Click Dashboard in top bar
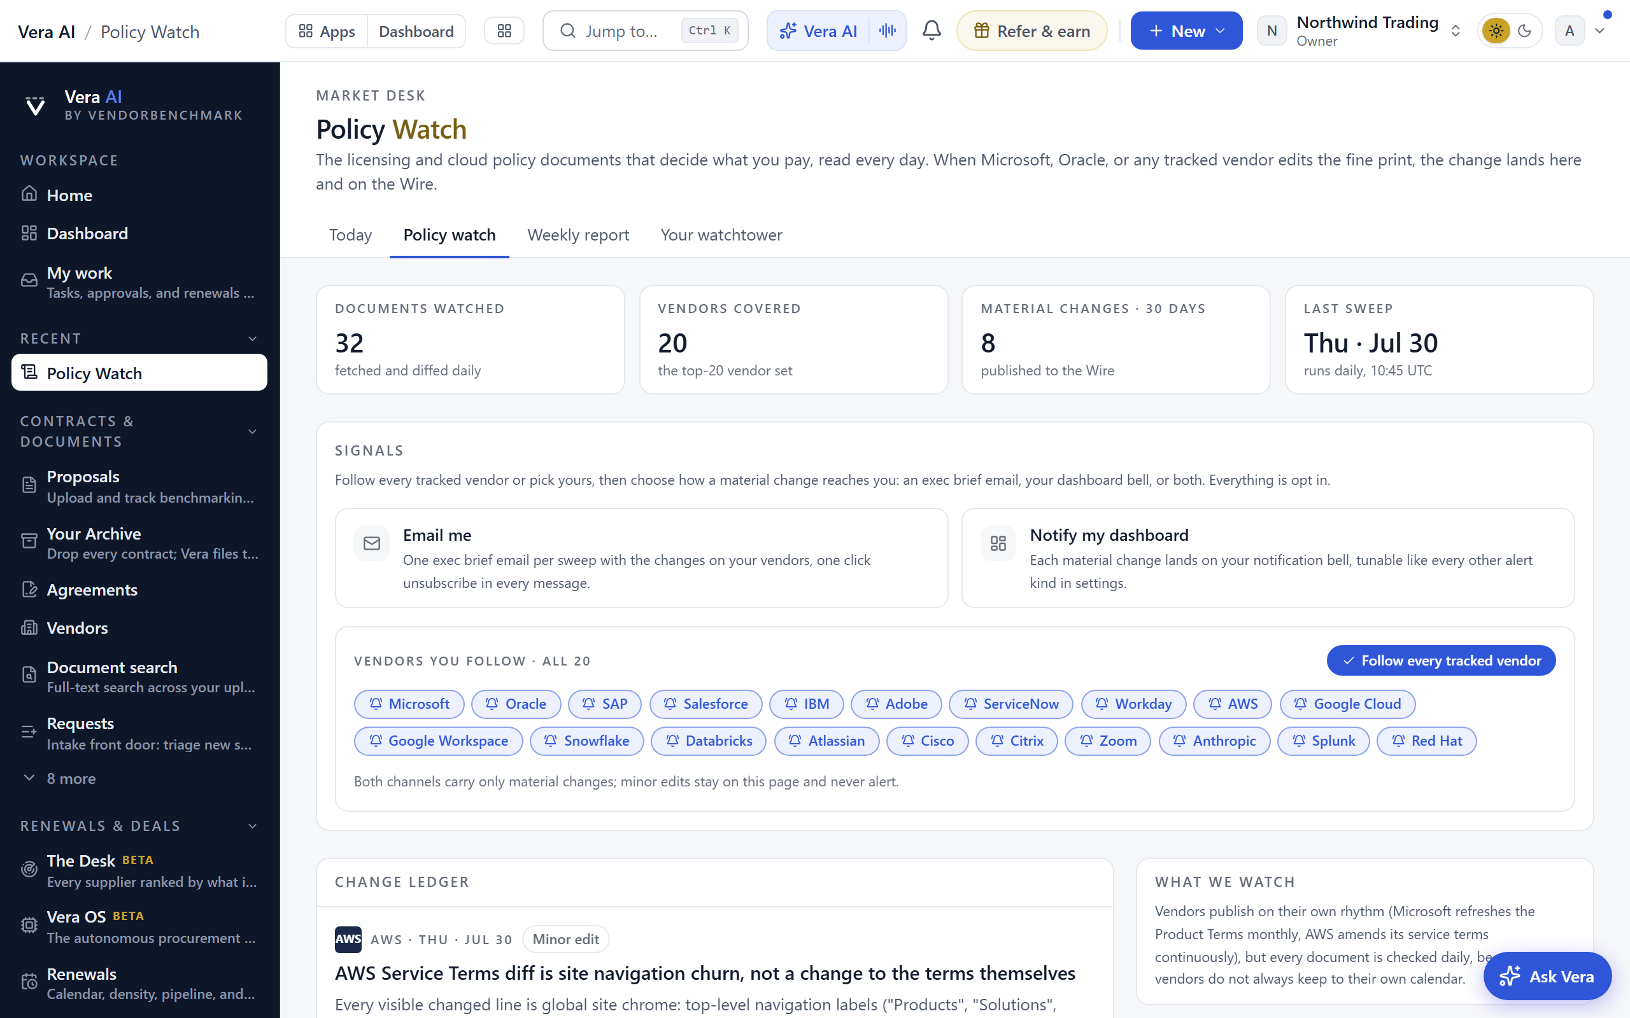This screenshot has width=1630, height=1018. [x=416, y=31]
